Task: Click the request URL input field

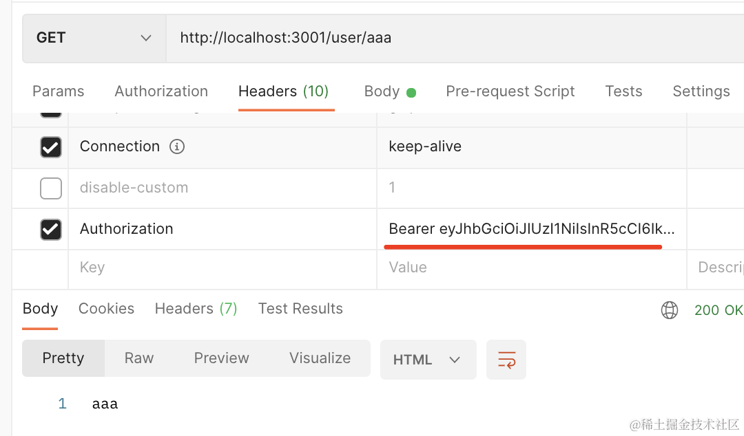Action: (x=448, y=38)
